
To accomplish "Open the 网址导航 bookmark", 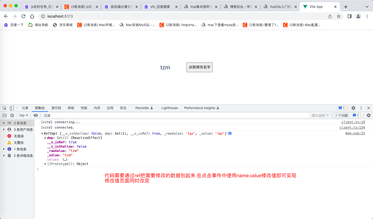I will (x=38, y=25).
